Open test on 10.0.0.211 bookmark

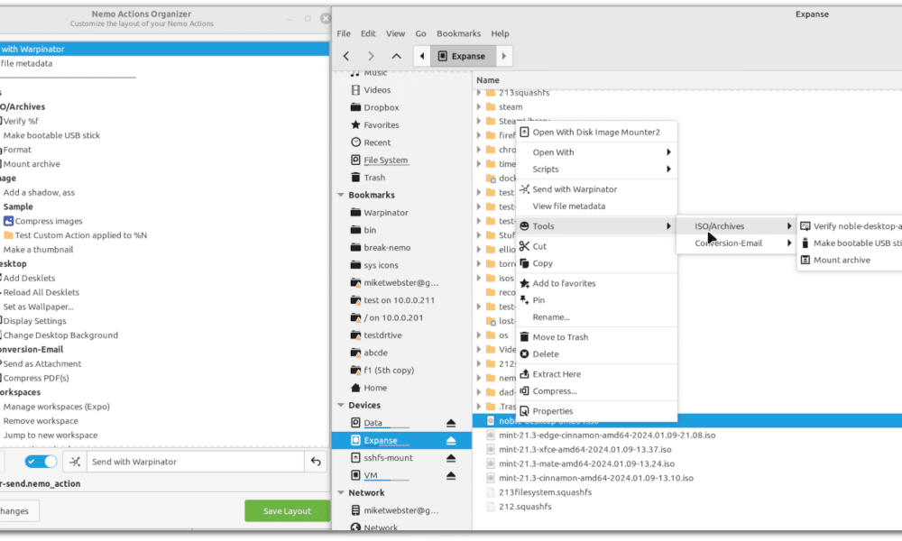tap(400, 300)
